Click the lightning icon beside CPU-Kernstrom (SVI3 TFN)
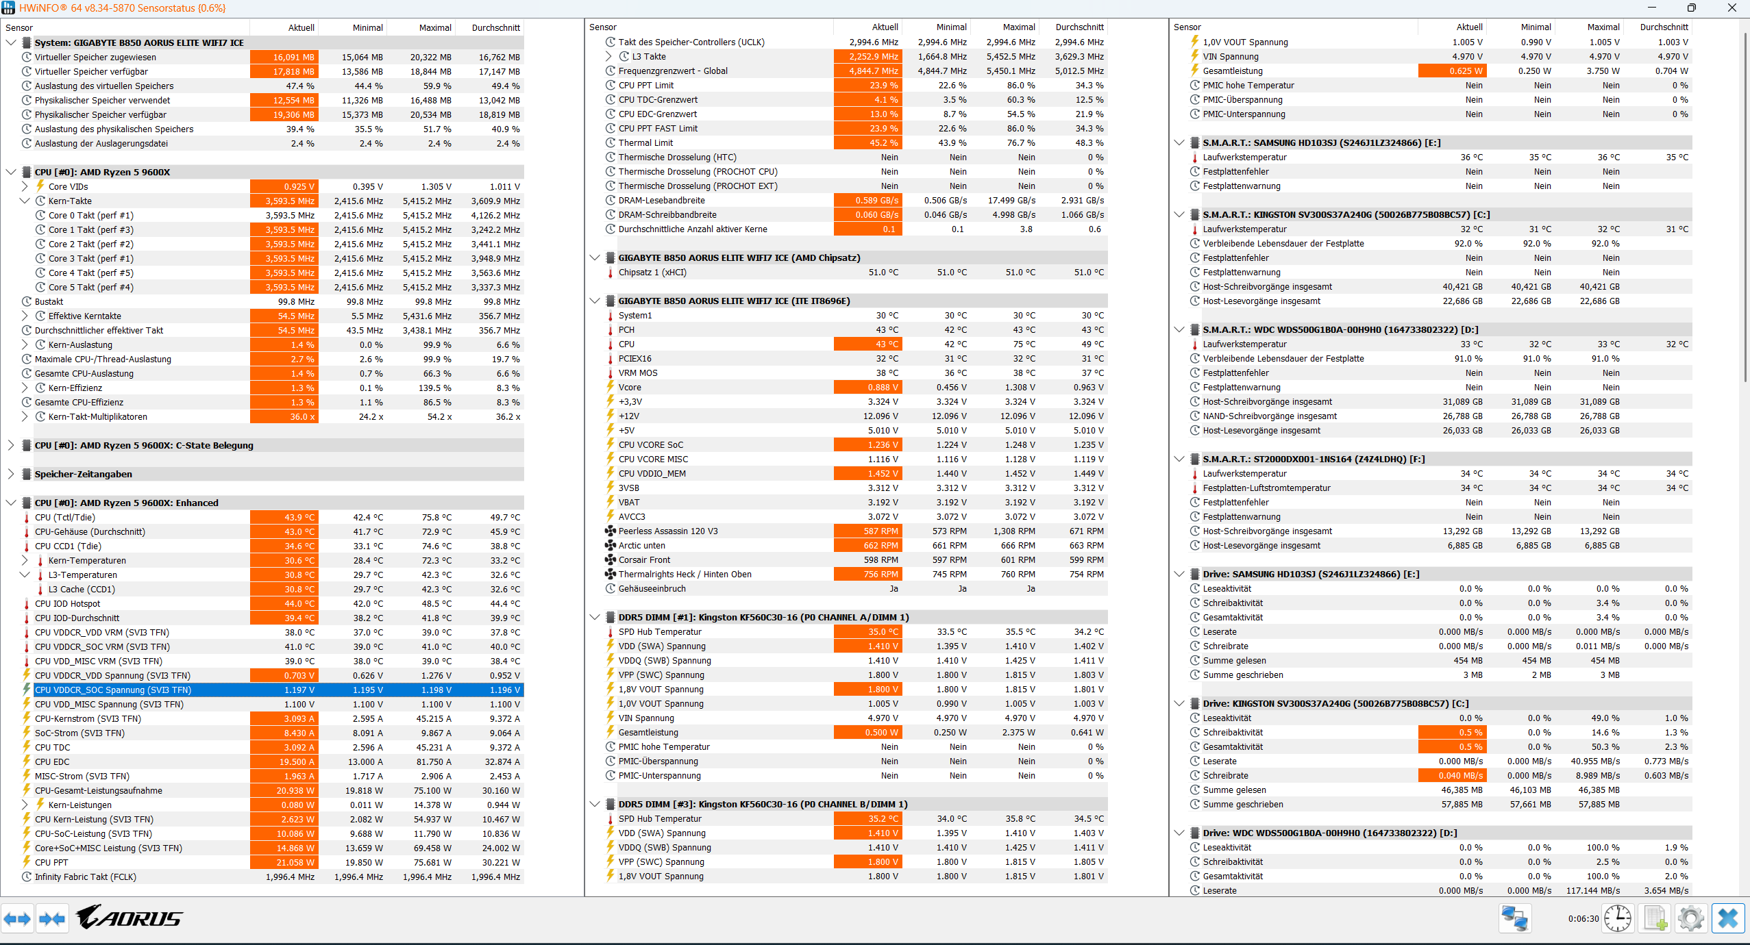 coord(27,719)
